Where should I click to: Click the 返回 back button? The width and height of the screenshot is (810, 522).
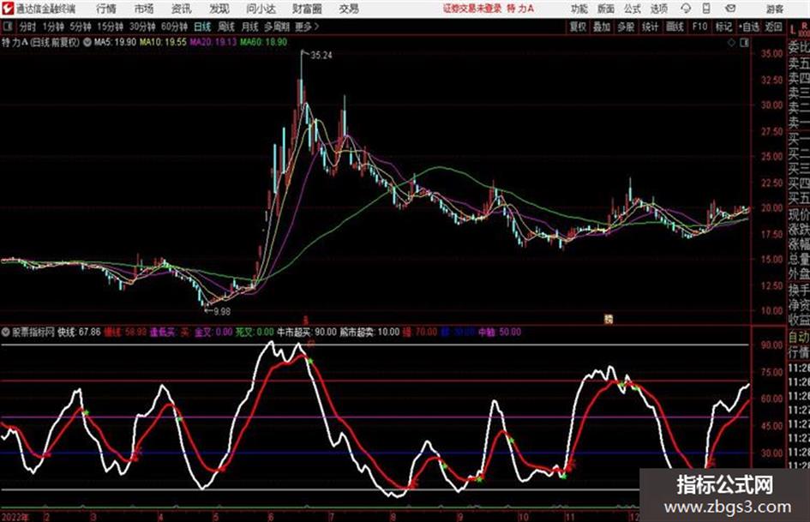773,27
